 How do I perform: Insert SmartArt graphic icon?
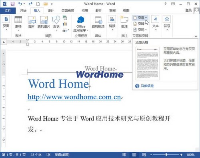tap(65, 18)
